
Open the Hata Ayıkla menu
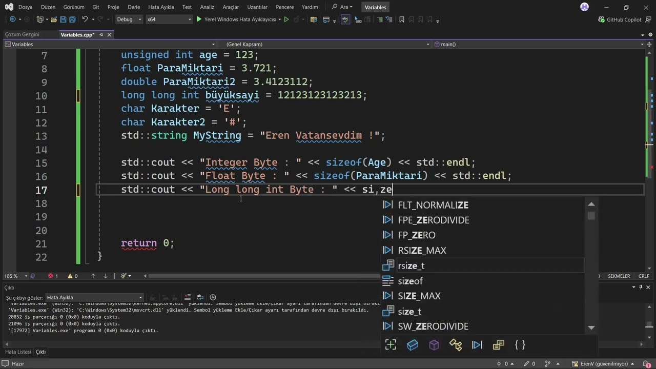click(161, 7)
